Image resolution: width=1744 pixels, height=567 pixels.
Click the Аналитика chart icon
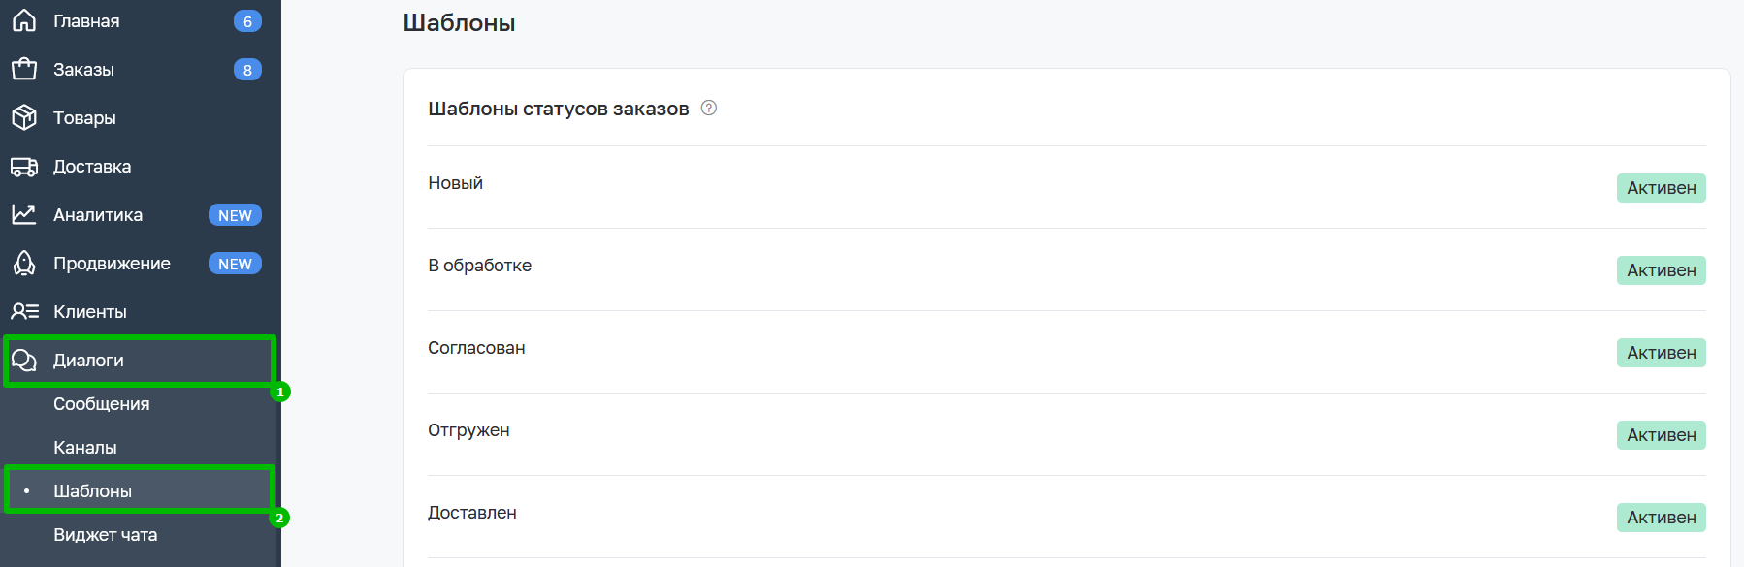[24, 214]
